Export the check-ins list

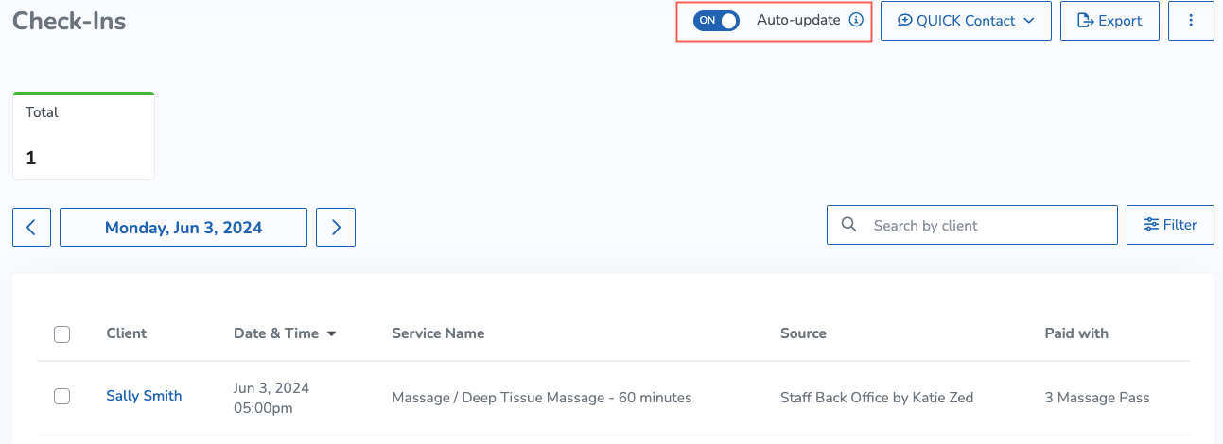pos(1109,21)
